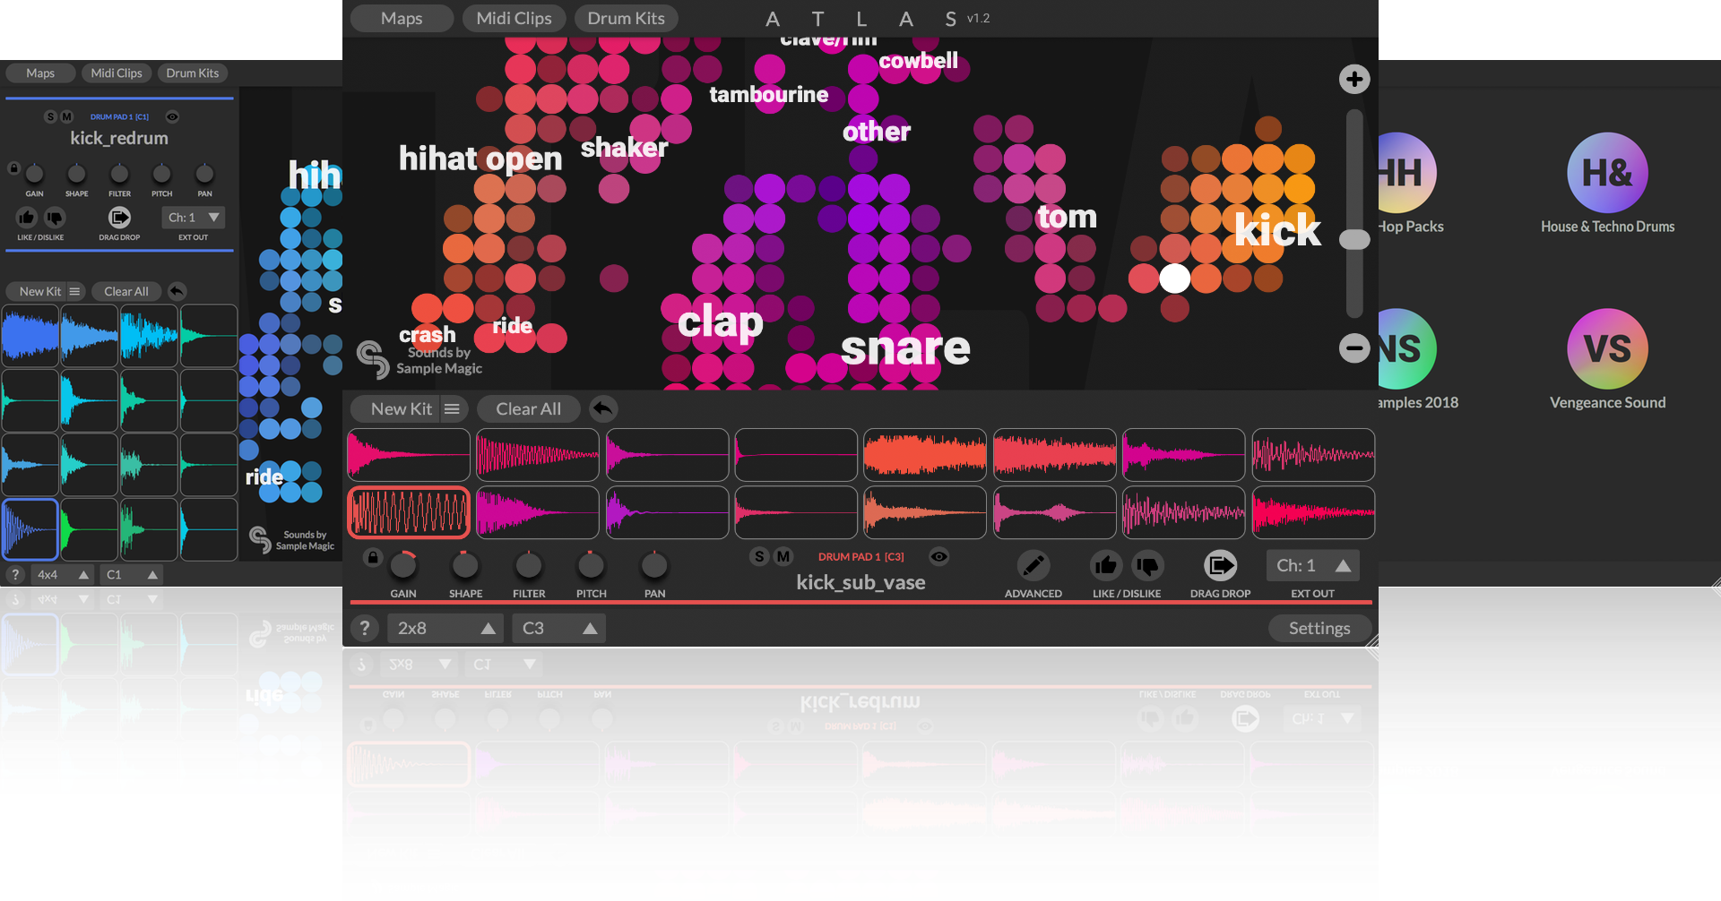This screenshot has height=901, width=1721.
Task: Mute kick_redrum pad with M in left window
Action: pos(66,116)
